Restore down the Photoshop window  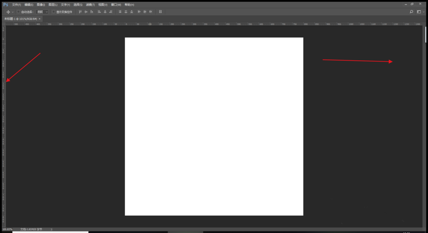tap(412, 4)
